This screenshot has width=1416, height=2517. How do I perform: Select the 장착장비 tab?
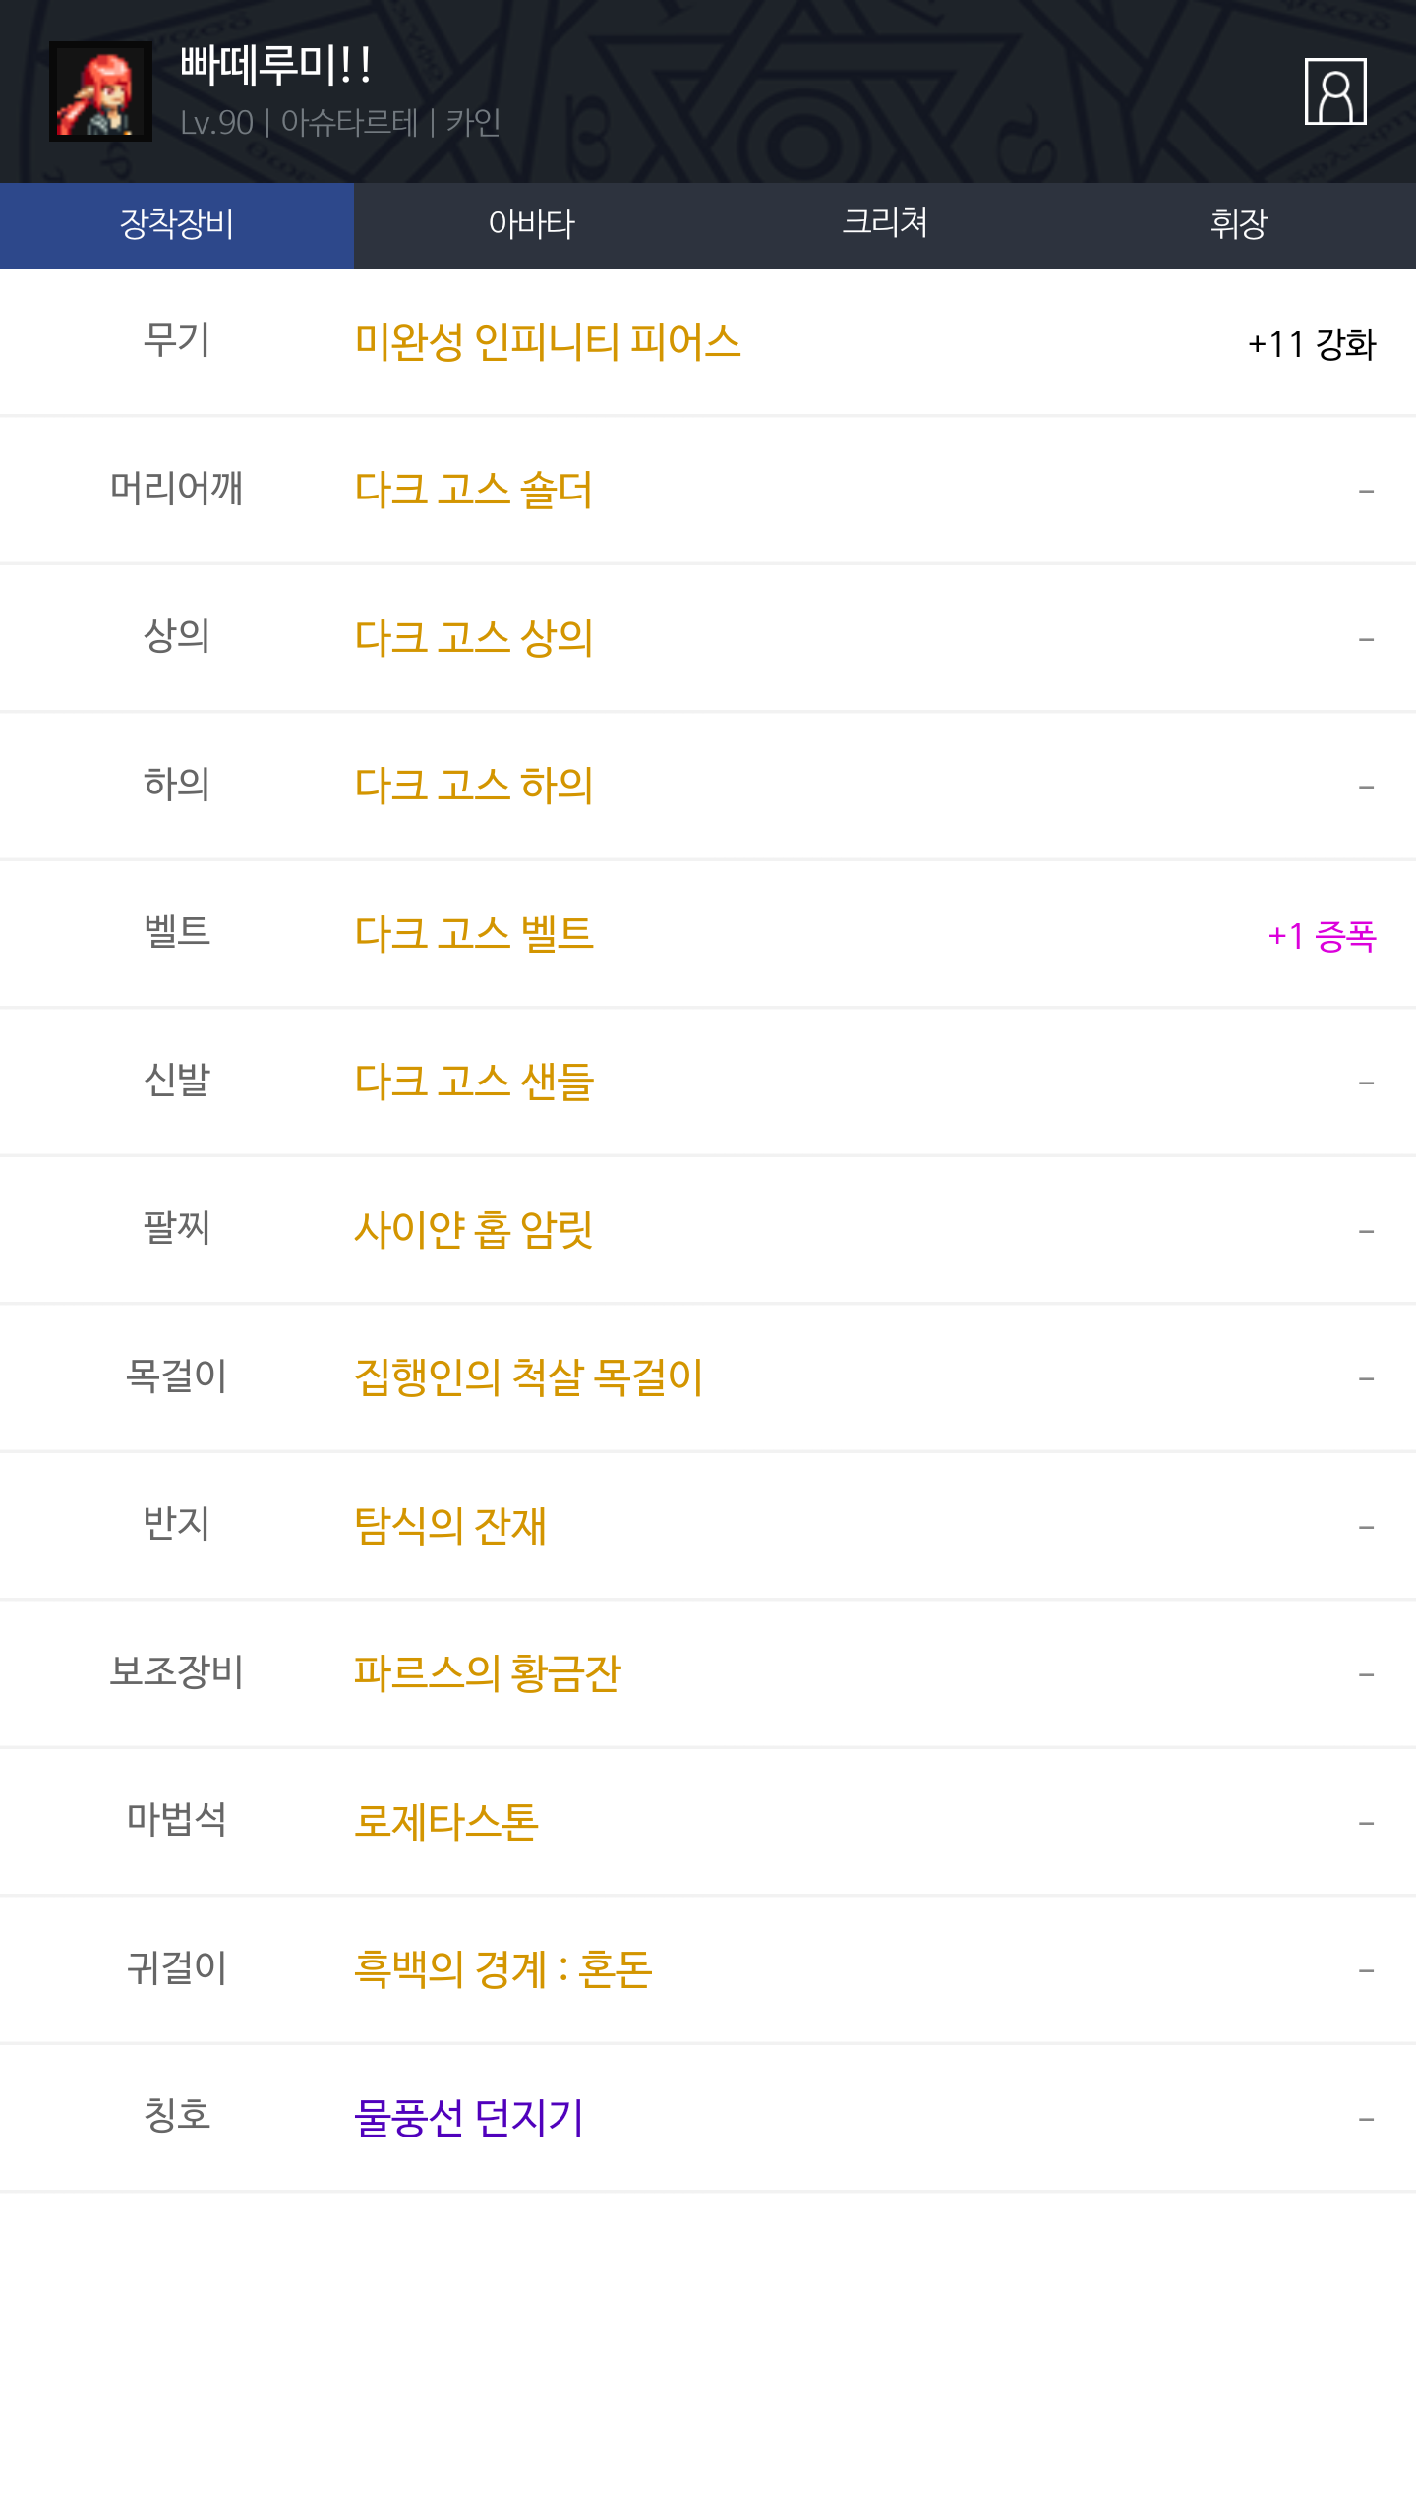pyautogui.click(x=177, y=225)
